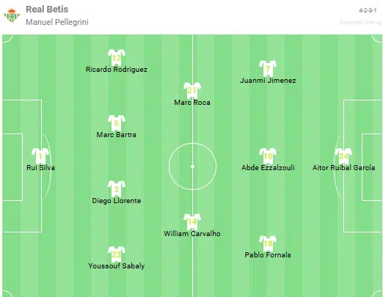Viewport: 383px width, 297px height.
Task: Click the 4-2-3-1 formation label
Action: click(x=368, y=10)
